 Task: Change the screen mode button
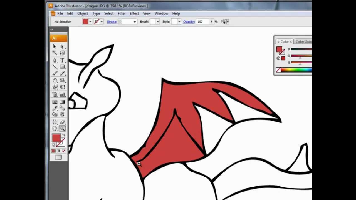pyautogui.click(x=58, y=157)
